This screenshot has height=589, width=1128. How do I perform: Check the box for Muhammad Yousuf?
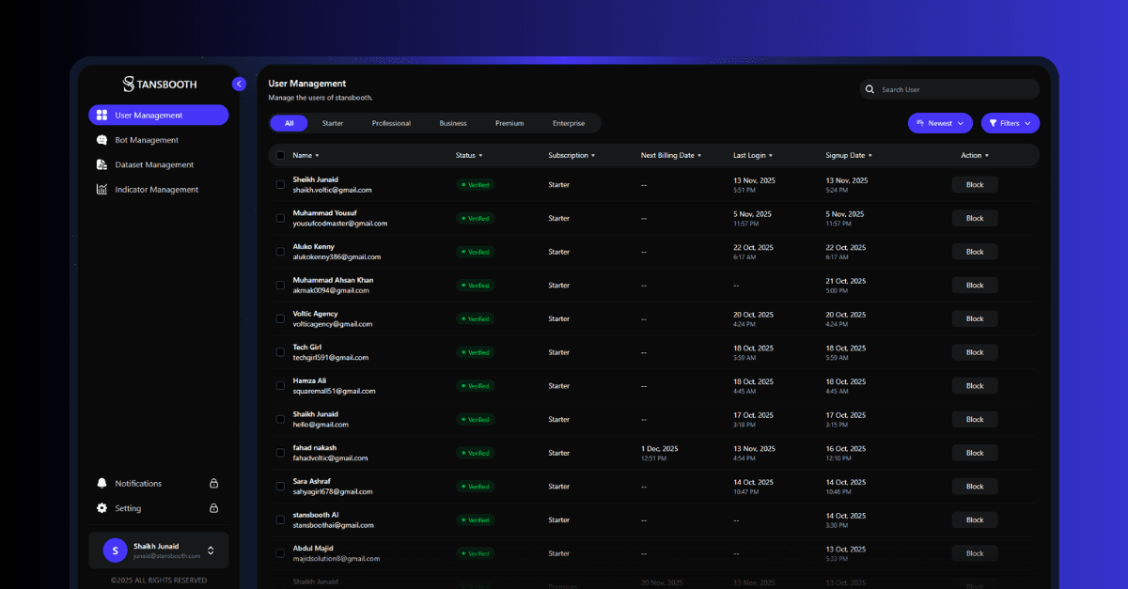[280, 218]
